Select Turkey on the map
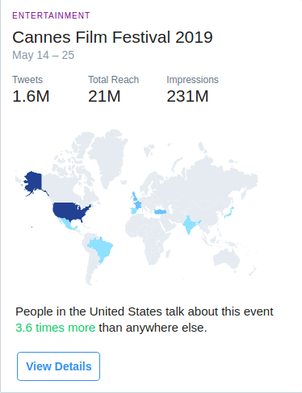The height and width of the screenshot is (393, 302). [161, 211]
